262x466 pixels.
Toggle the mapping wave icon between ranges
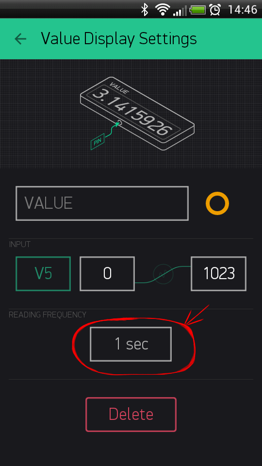(163, 274)
